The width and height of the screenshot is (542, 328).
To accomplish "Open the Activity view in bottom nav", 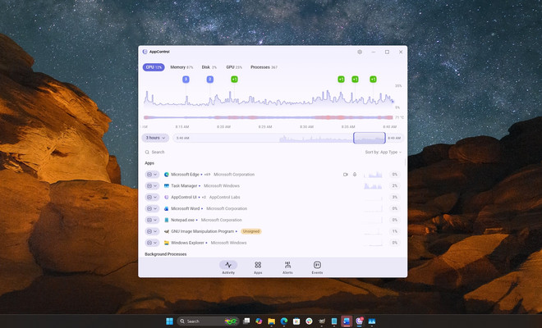I will pyautogui.click(x=228, y=267).
